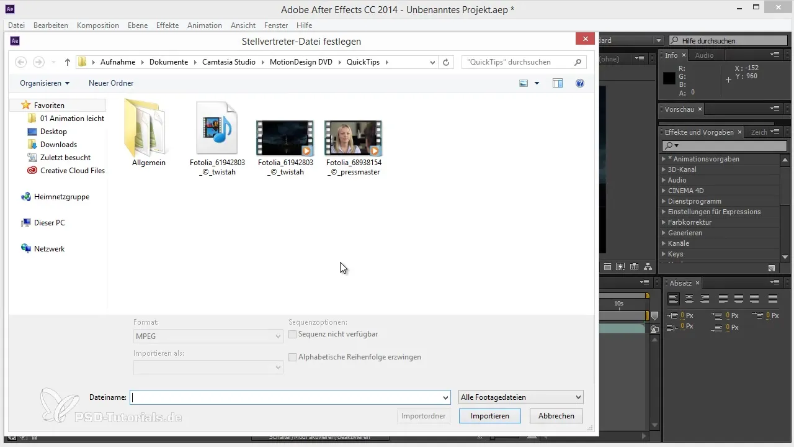Align paragraph text right in Absatz panel
794x447 pixels.
704,299
